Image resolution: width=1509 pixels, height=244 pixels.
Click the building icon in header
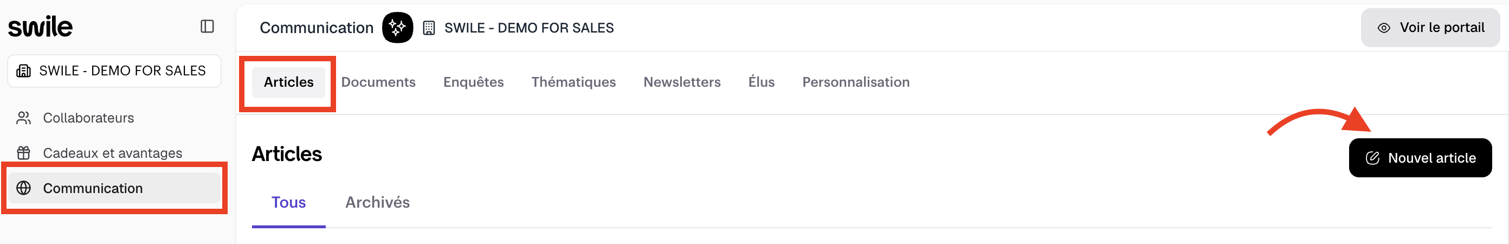click(429, 28)
